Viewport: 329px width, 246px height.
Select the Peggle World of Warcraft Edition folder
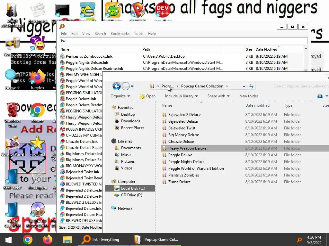[x=196, y=168]
